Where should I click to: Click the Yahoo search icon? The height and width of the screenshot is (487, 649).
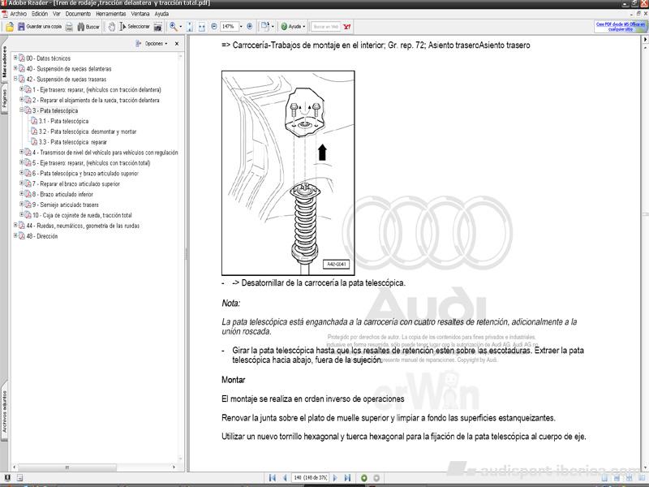pos(347,27)
